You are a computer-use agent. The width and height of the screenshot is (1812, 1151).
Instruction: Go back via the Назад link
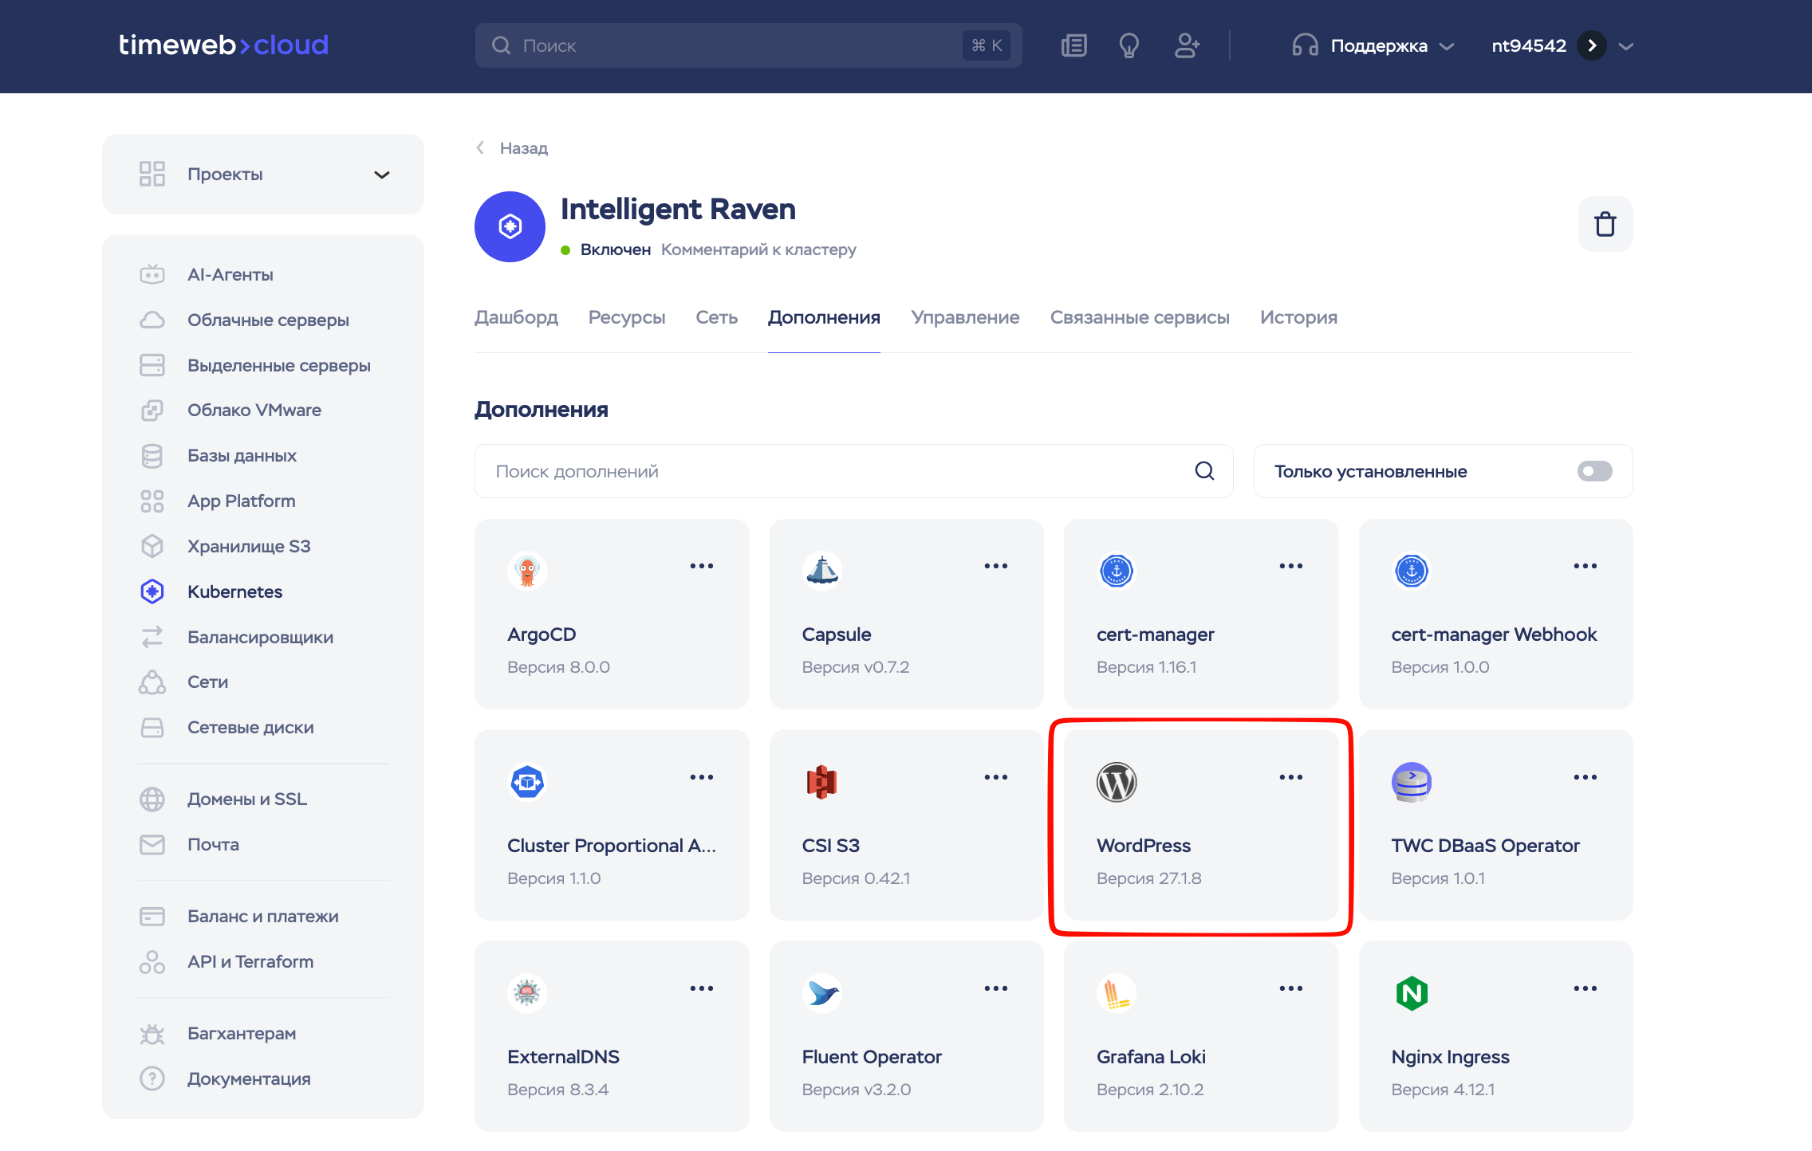click(x=522, y=148)
